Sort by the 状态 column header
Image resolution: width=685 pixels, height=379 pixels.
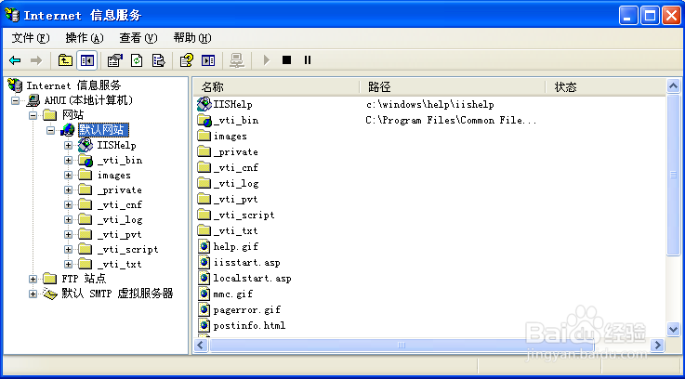point(606,87)
